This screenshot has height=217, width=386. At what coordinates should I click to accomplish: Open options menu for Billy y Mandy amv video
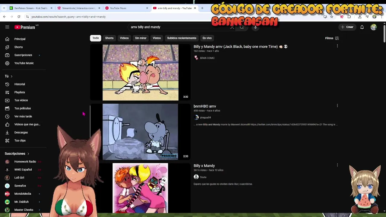click(337, 46)
